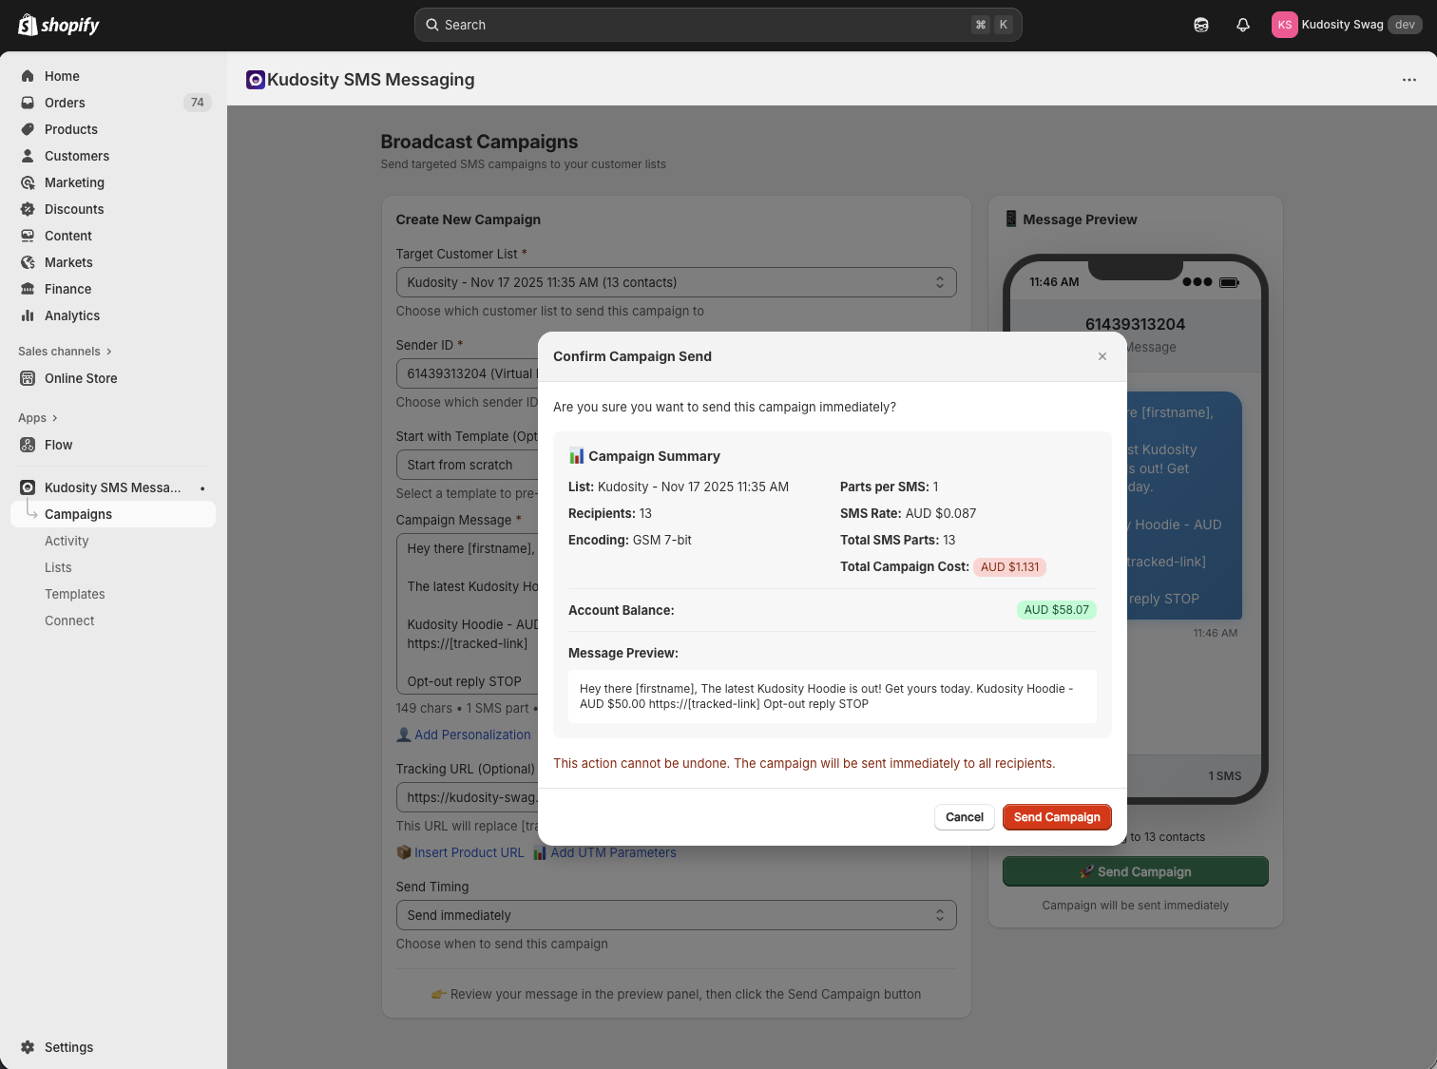
Task: Click the Kudosity SMS Messaging page title
Action: 371,80
